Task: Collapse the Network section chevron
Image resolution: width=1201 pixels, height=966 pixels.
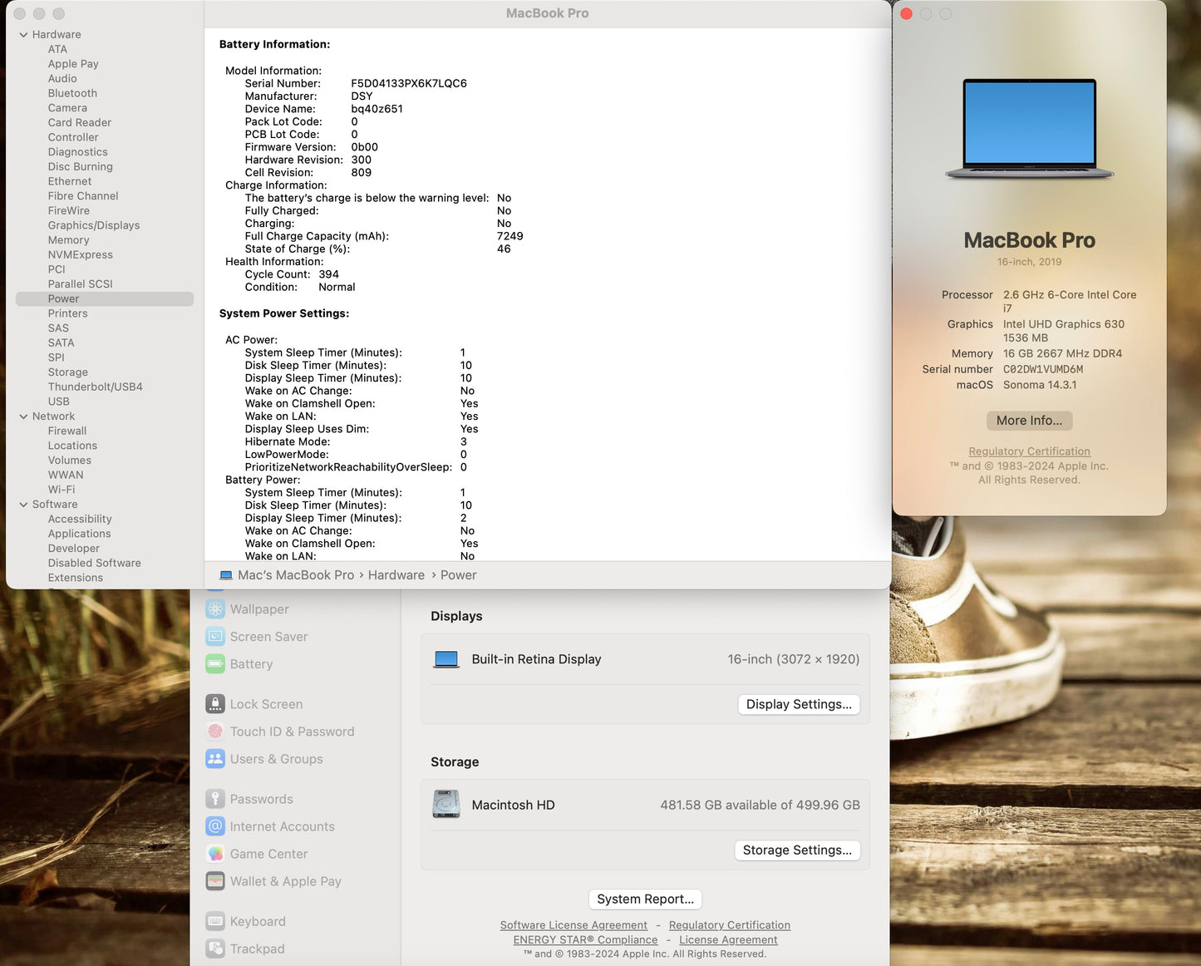Action: tap(23, 416)
